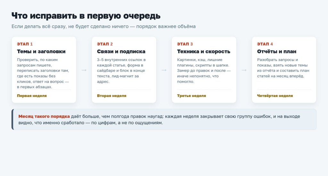The width and height of the screenshot is (328, 176).
Task: Click the highlighted phrase "Месяц такого порядка"
Action: point(44,116)
